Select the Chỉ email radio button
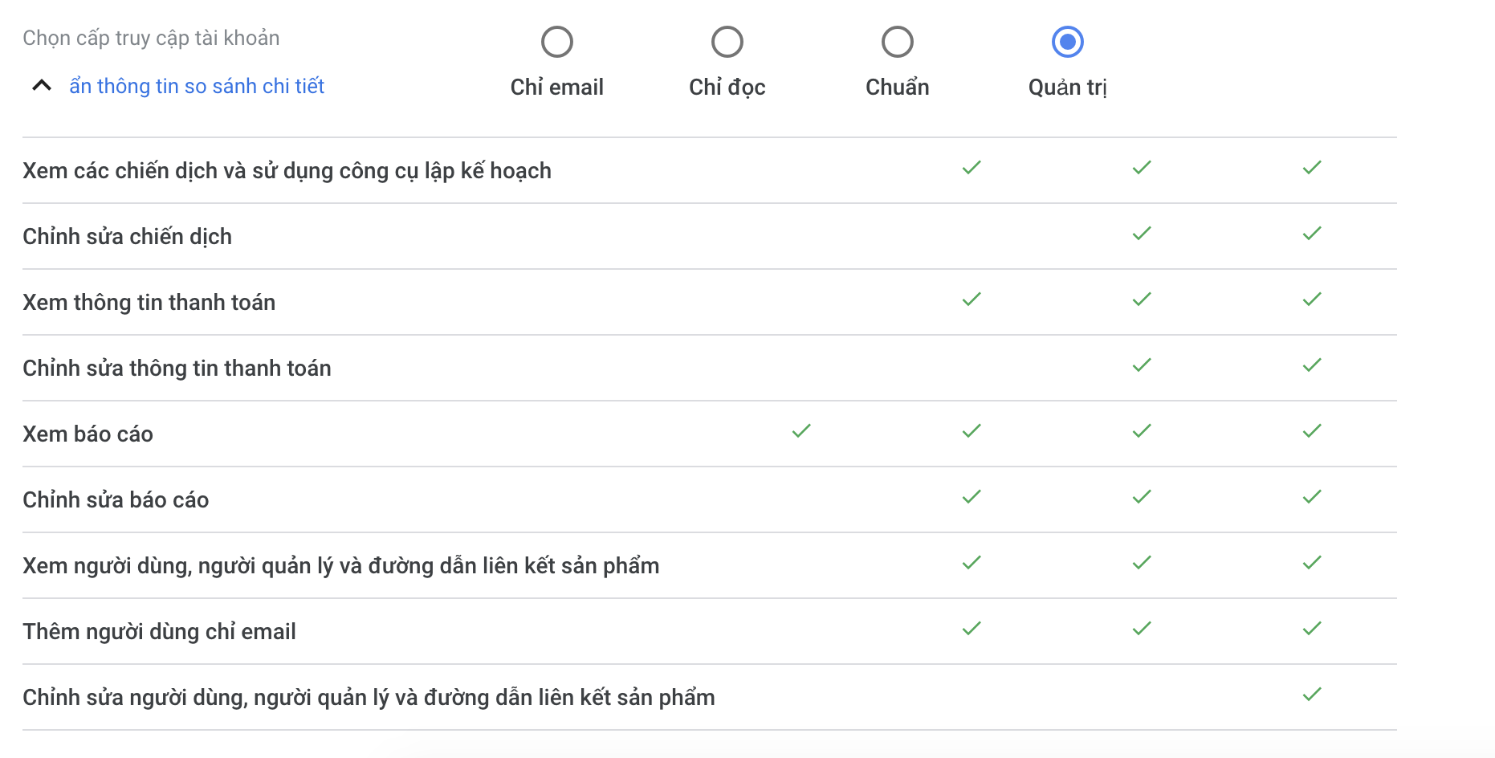 tap(557, 42)
